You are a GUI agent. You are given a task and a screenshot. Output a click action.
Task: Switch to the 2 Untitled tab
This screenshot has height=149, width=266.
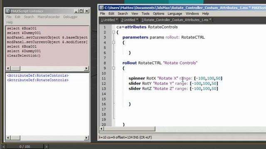(x=129, y=20)
